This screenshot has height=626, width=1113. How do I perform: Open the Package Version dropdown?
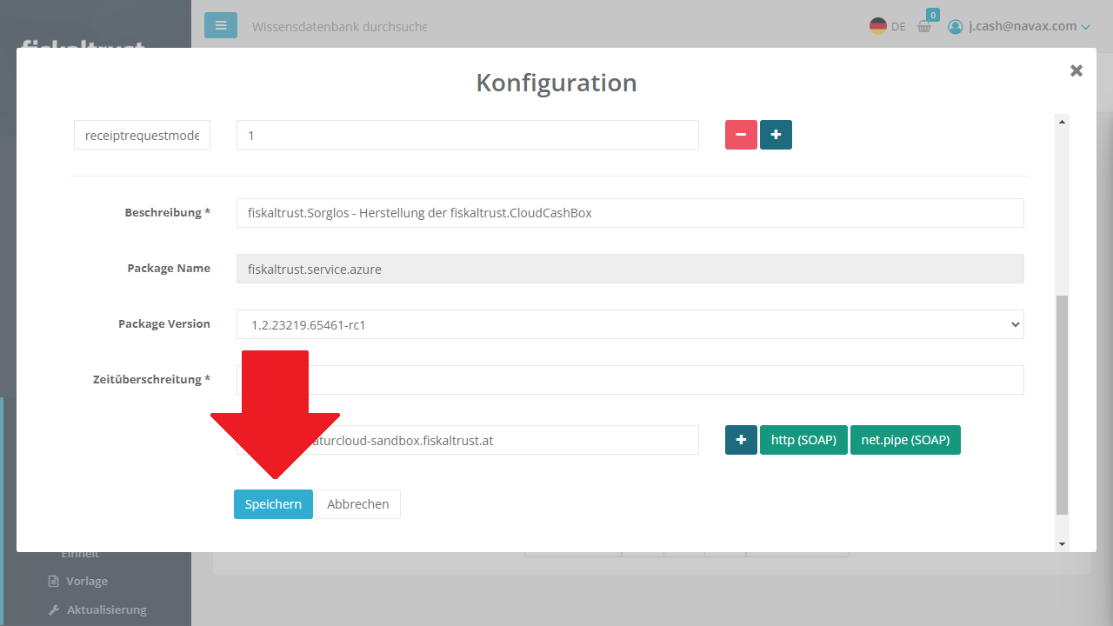pos(630,324)
